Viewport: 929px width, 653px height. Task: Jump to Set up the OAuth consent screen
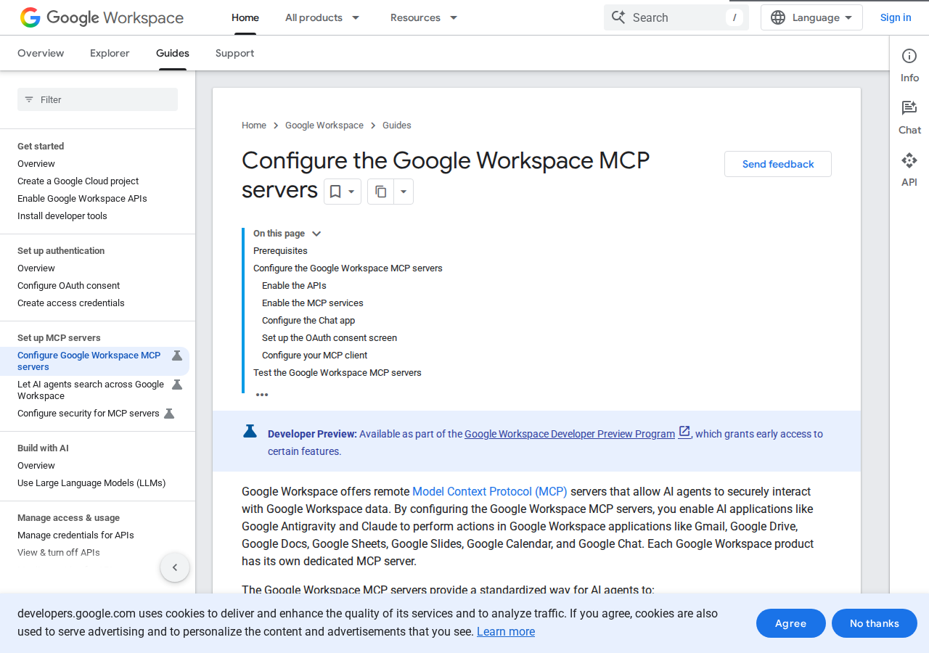(330, 338)
